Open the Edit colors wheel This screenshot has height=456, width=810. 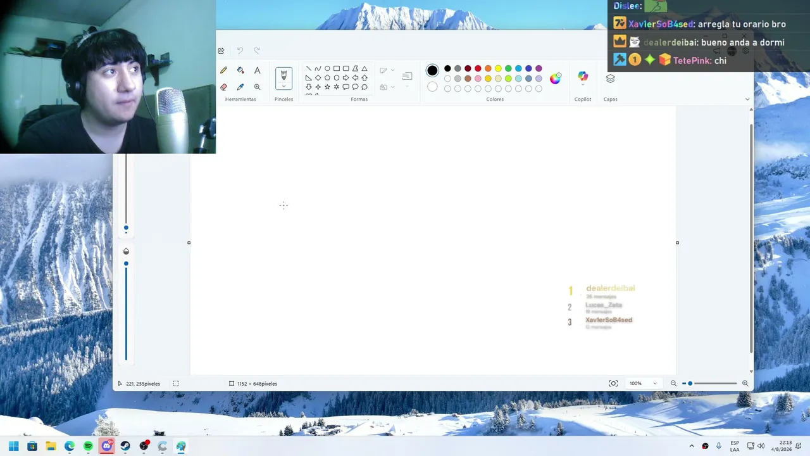coord(555,79)
